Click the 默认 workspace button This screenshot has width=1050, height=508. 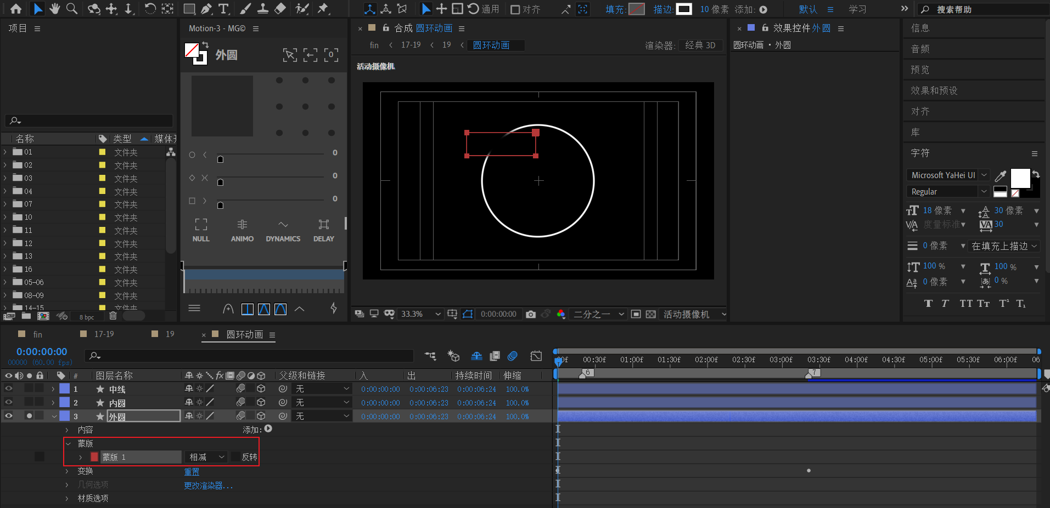pos(808,9)
